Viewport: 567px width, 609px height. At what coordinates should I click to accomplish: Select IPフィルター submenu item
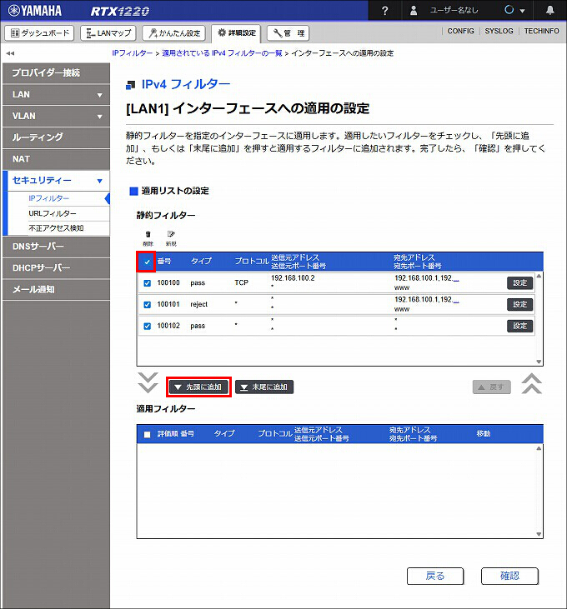click(49, 198)
